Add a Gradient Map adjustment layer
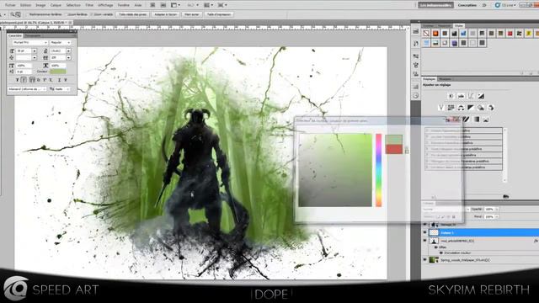 tap(476, 120)
